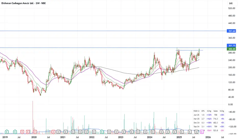Click the 2025 time axis label
The width and height of the screenshot is (238, 140).
pos(179,137)
